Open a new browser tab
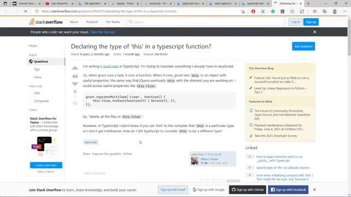 308,4
